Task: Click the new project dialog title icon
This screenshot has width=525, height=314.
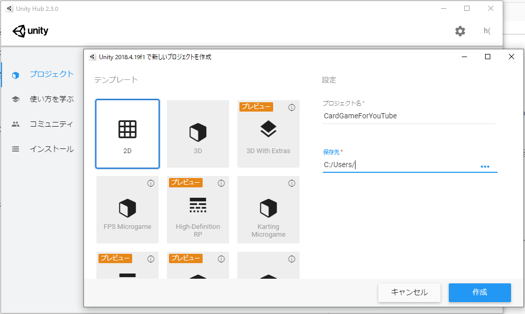Action: [x=92, y=57]
